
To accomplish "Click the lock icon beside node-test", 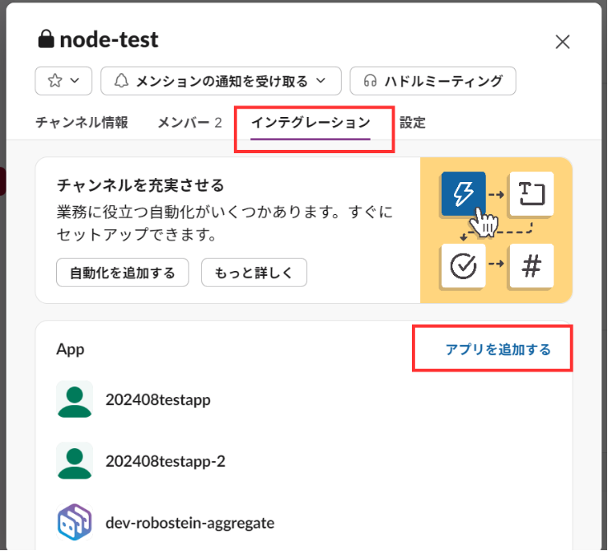I will [x=46, y=39].
